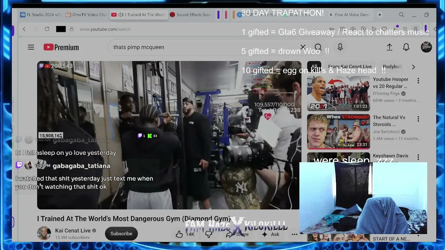Open the video title I Trained At The World's Most Dangerous Gym

(x=133, y=219)
